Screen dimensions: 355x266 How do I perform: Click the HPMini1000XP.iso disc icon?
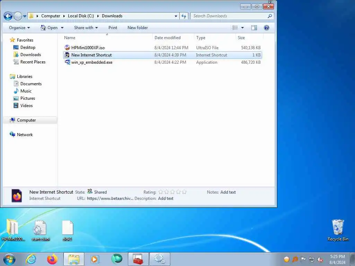pyautogui.click(x=67, y=47)
